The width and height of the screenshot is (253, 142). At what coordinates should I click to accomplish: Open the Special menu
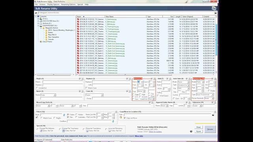pyautogui.click(x=80, y=4)
